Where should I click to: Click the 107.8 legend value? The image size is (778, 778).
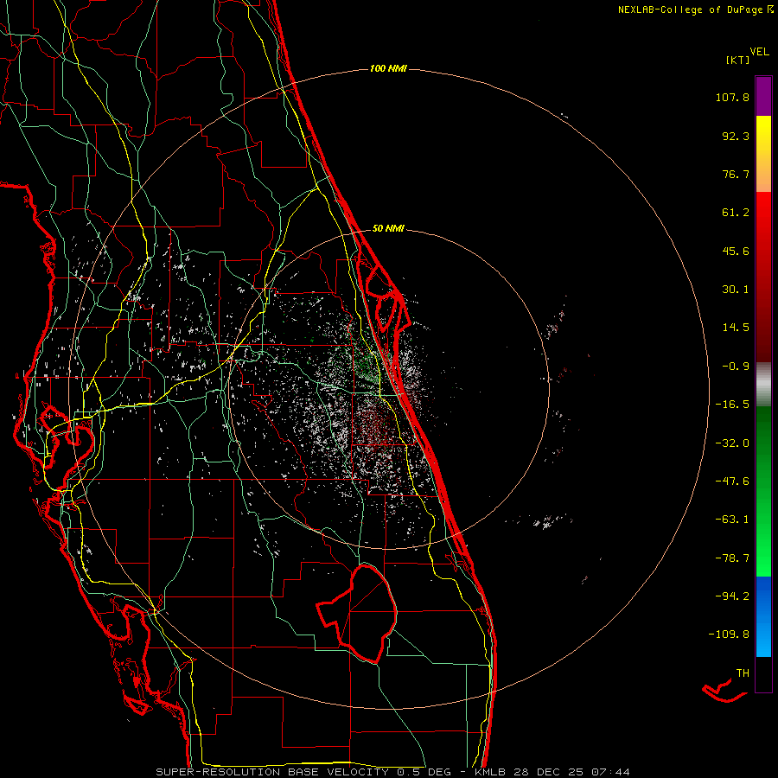pos(732,97)
